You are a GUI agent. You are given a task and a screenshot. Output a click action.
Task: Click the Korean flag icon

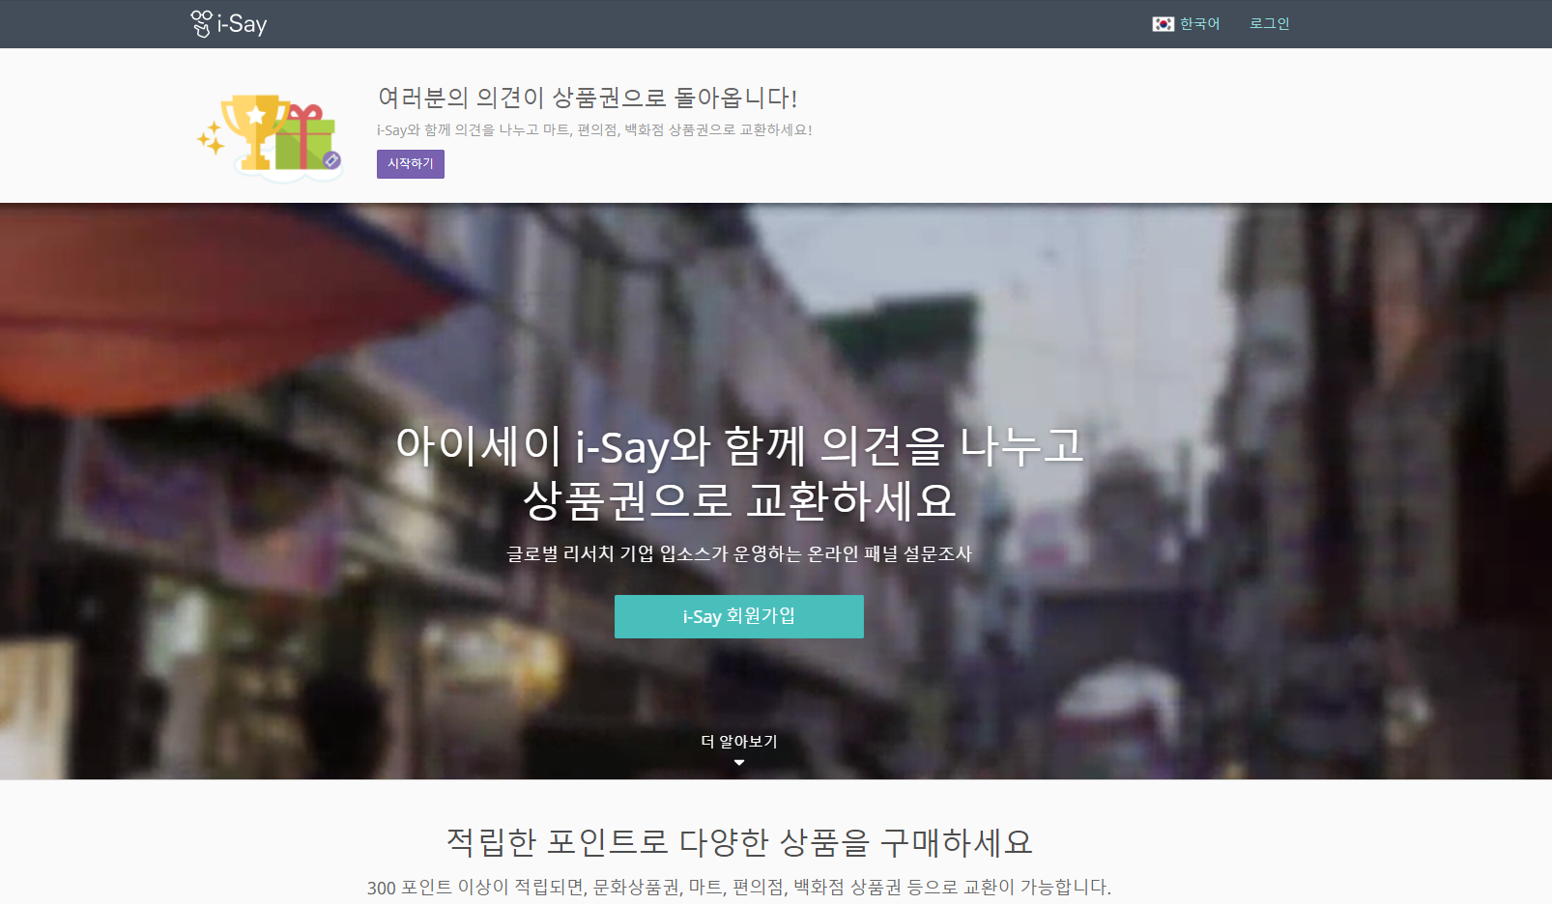(x=1163, y=24)
